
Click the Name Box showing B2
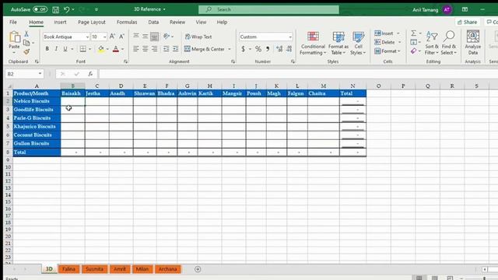[24, 74]
